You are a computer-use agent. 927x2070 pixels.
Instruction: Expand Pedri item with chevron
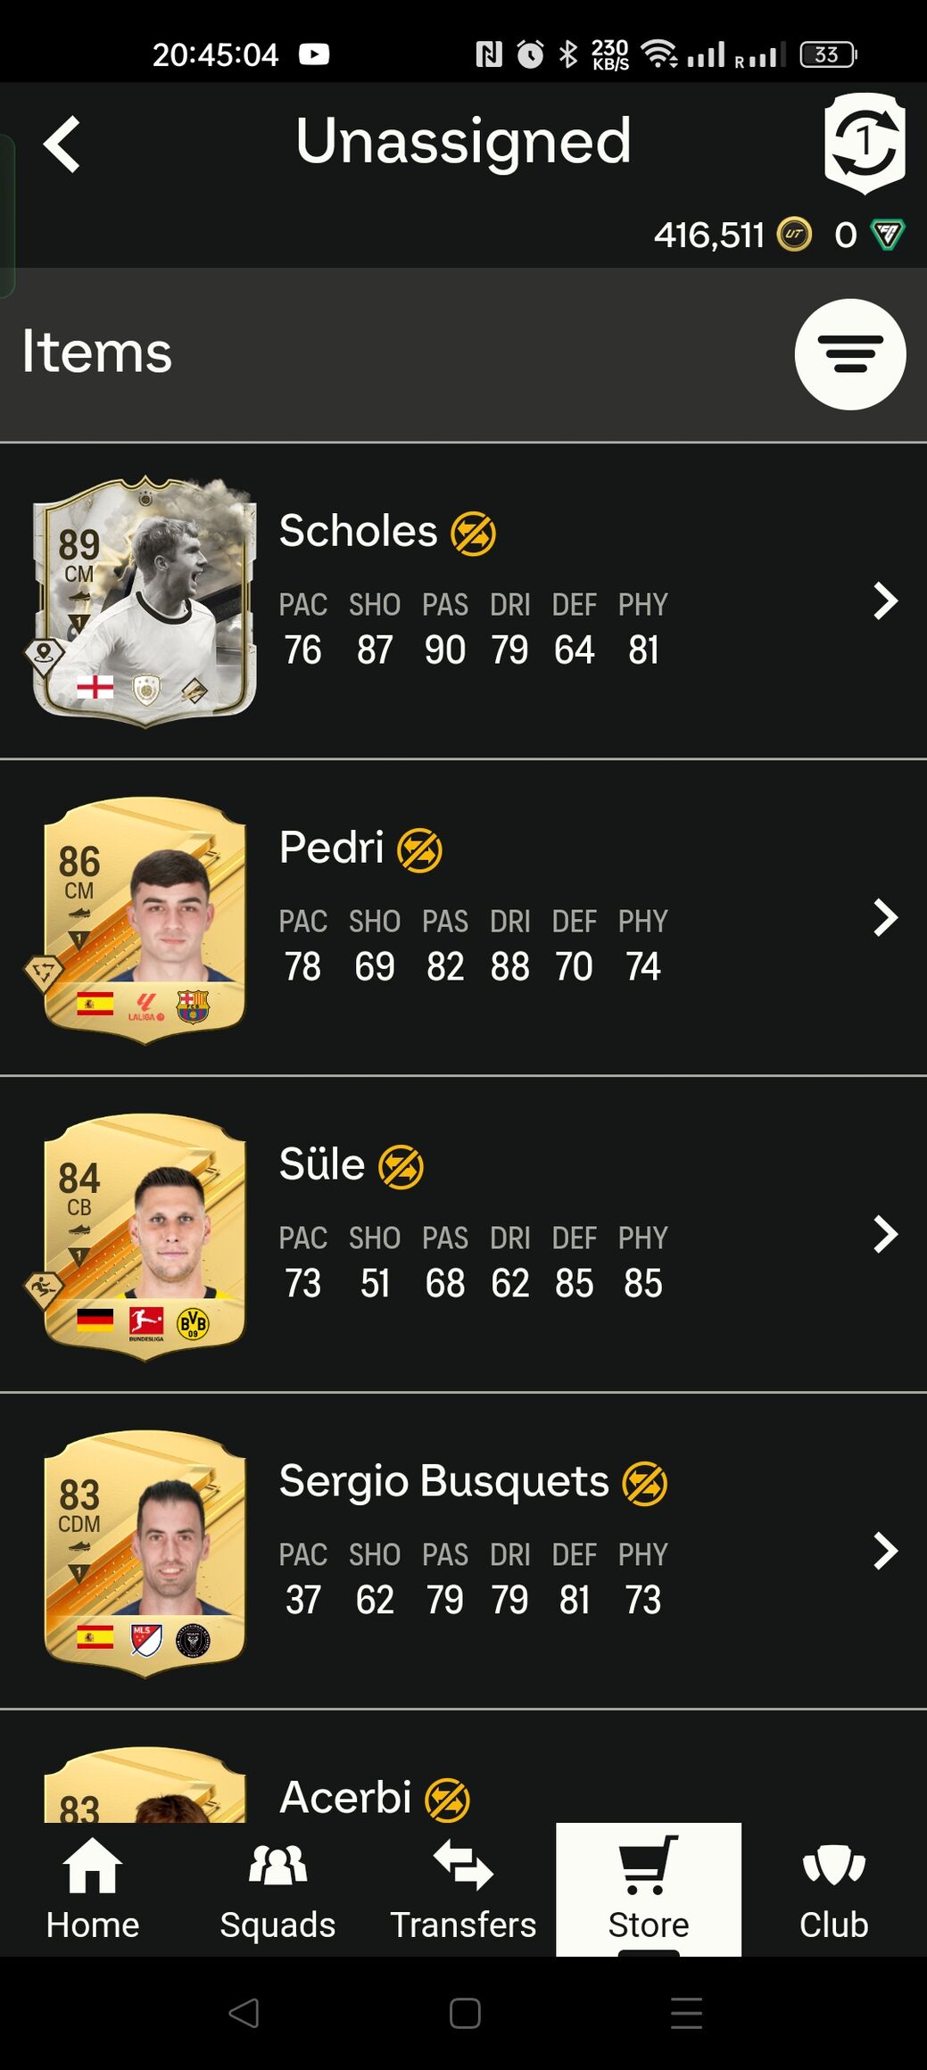point(885,918)
